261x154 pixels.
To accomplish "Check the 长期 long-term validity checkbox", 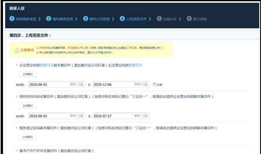I will tap(155, 84).
